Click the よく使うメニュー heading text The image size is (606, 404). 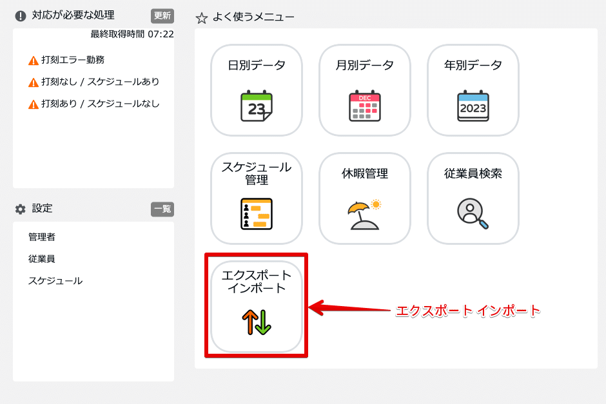click(253, 17)
